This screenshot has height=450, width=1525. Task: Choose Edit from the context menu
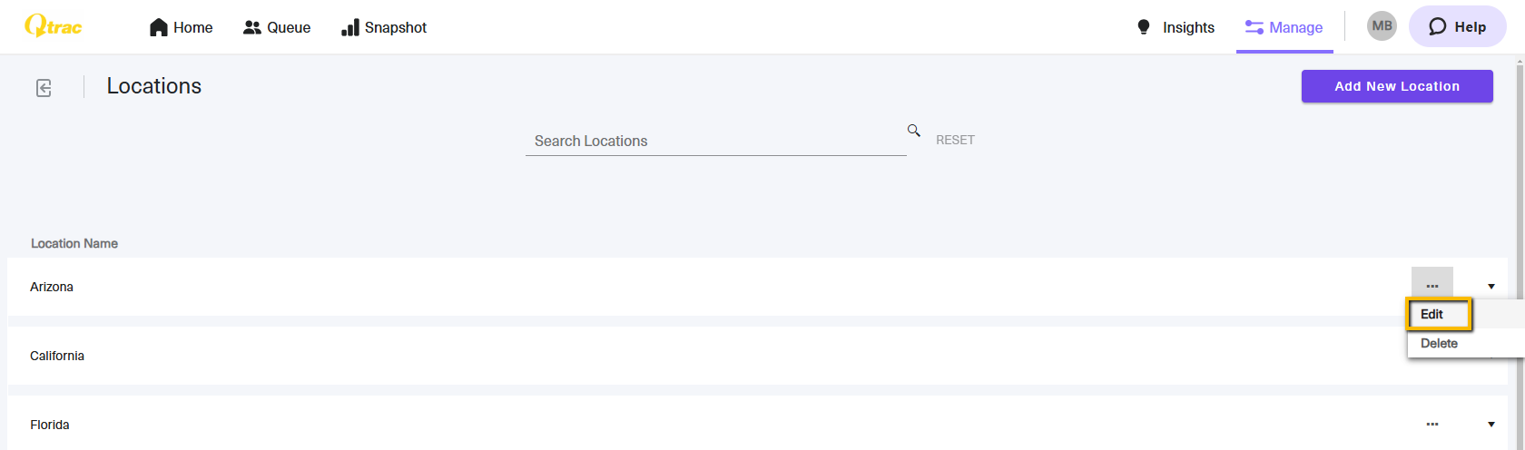(x=1439, y=315)
